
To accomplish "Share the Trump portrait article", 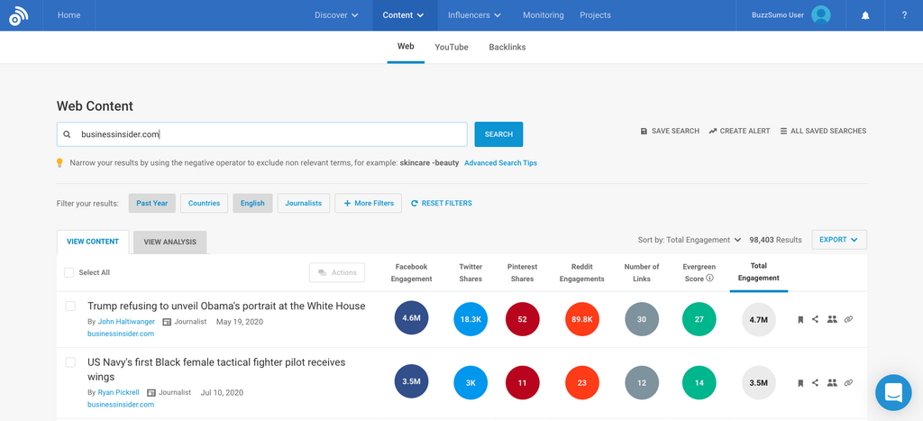I will point(815,319).
